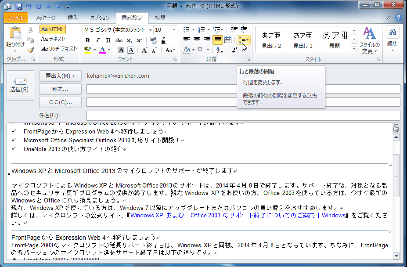The image size is (407, 267).
Task: Click in the 件名(U) subject field
Action: 243,115
